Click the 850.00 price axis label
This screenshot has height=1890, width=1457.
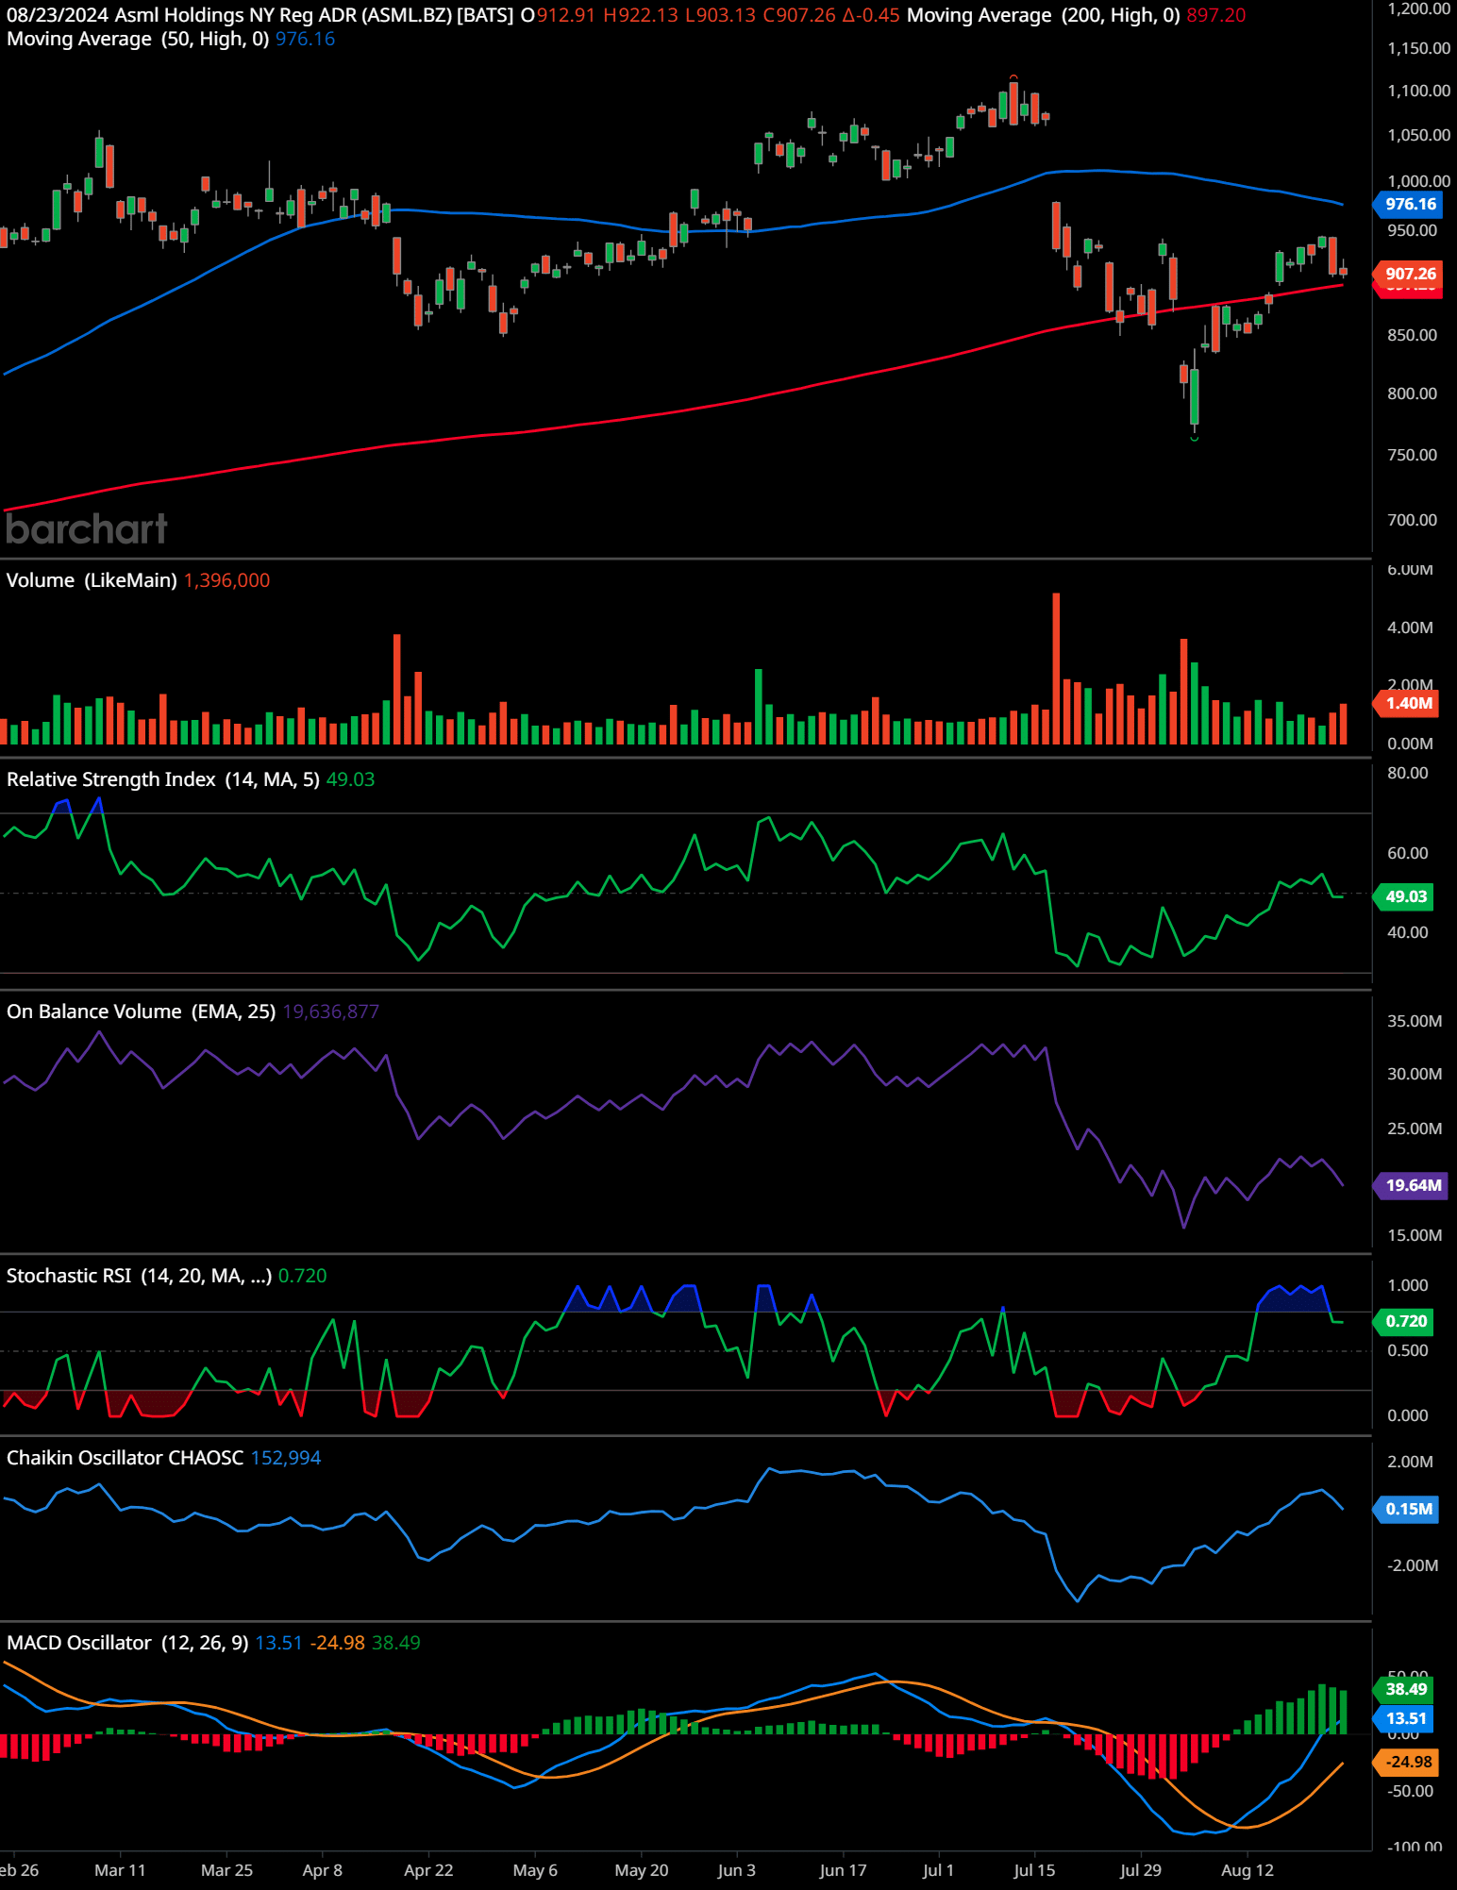pos(1413,335)
